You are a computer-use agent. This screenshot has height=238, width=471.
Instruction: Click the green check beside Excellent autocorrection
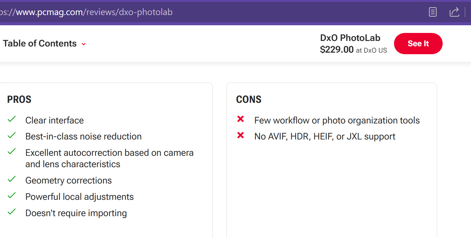(x=12, y=151)
